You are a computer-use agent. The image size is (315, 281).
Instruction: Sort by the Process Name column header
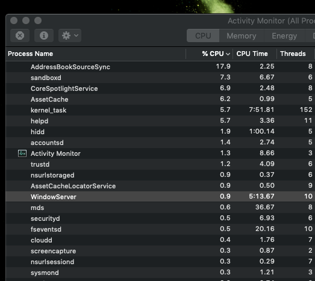(96, 54)
